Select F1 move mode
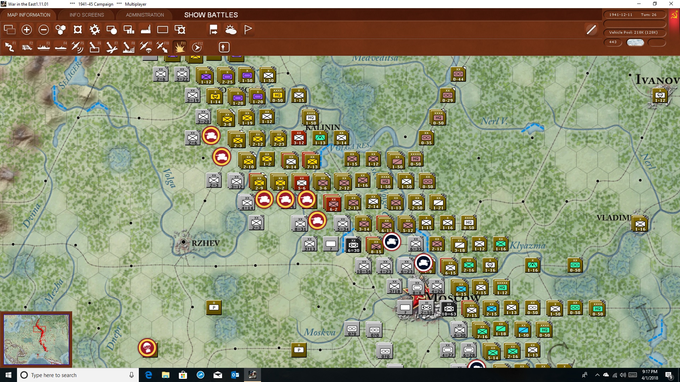Viewport: 680px width, 382px height. [10, 47]
